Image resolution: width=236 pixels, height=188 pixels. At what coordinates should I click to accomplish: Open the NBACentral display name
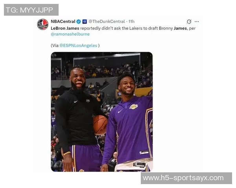(63, 22)
